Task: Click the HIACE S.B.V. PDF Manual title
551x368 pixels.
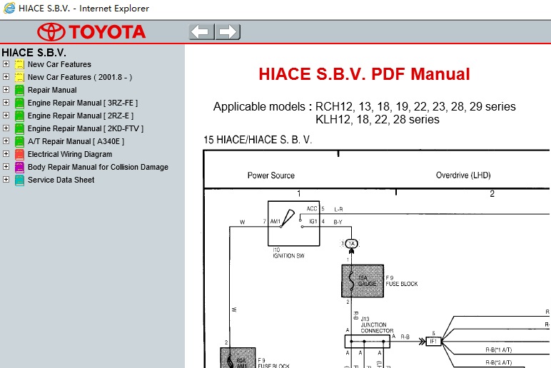Action: coord(364,74)
